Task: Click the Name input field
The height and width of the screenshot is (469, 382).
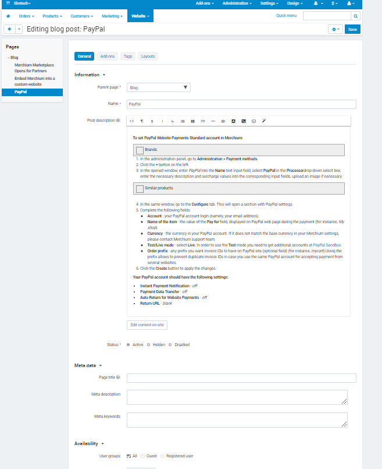Action: pos(241,104)
